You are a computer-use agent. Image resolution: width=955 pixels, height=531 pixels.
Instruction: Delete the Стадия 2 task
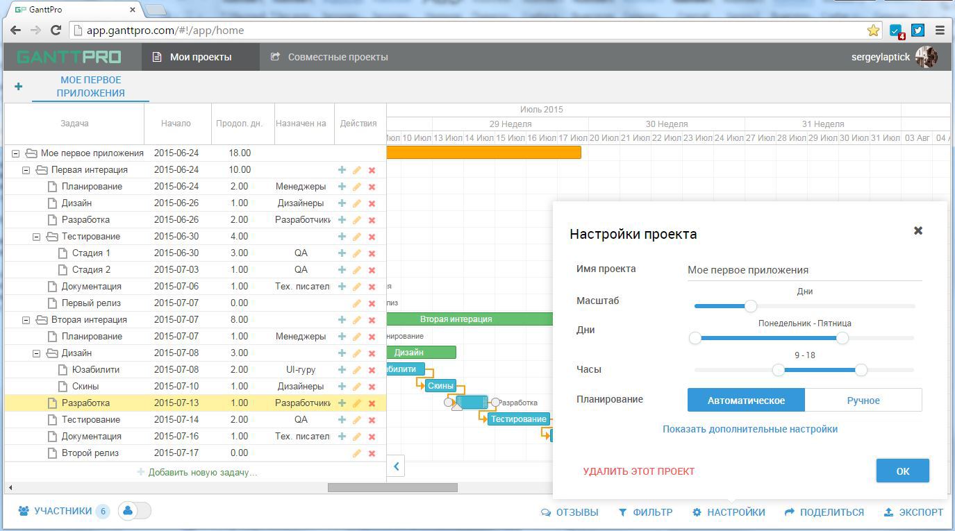[372, 270]
